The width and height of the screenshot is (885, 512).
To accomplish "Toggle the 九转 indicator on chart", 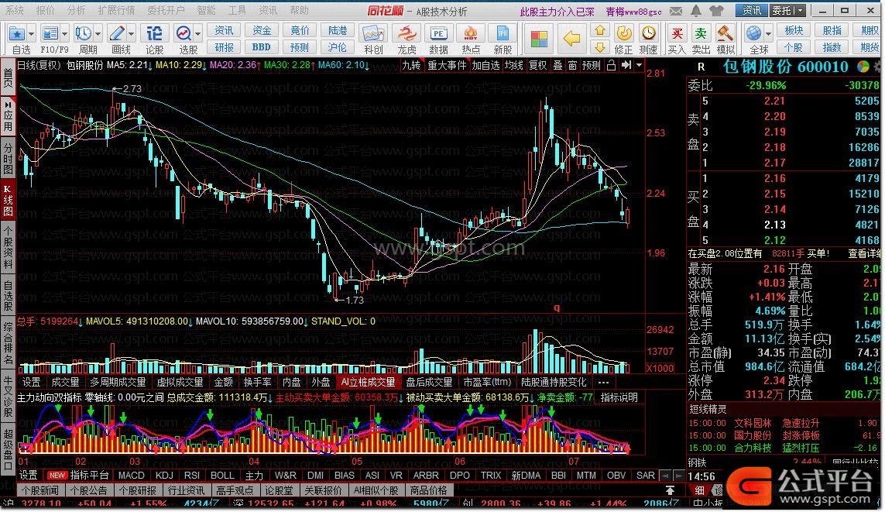I will [411, 66].
